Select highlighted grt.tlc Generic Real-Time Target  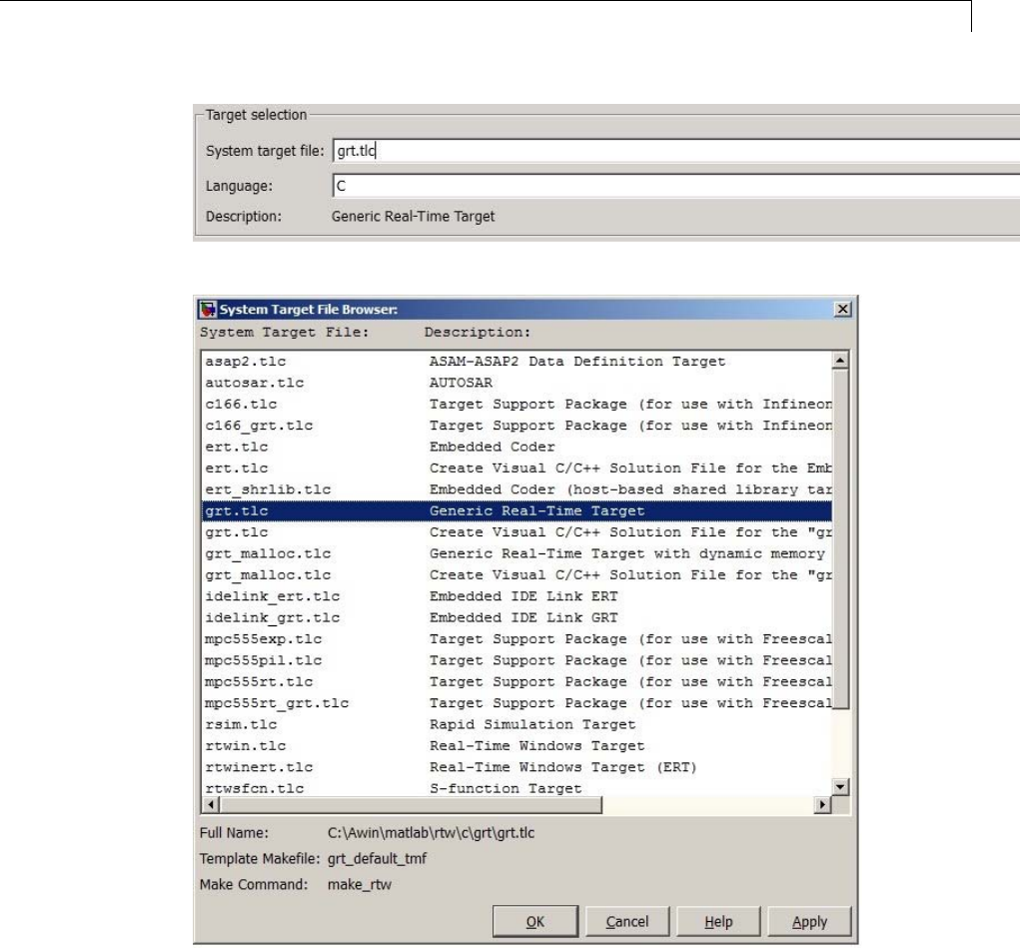click(x=517, y=510)
